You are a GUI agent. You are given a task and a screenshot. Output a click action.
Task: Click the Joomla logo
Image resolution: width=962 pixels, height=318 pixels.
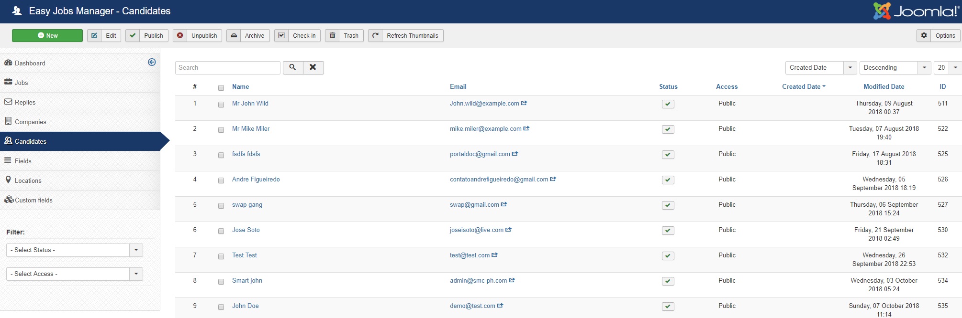[x=917, y=11]
